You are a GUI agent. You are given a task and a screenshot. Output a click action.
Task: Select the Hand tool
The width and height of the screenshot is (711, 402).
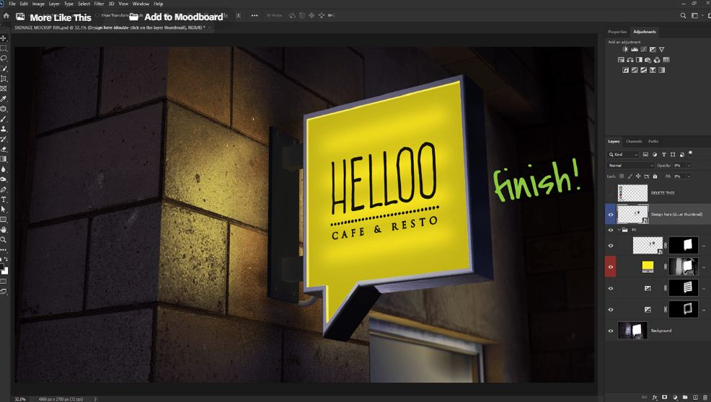coord(4,230)
